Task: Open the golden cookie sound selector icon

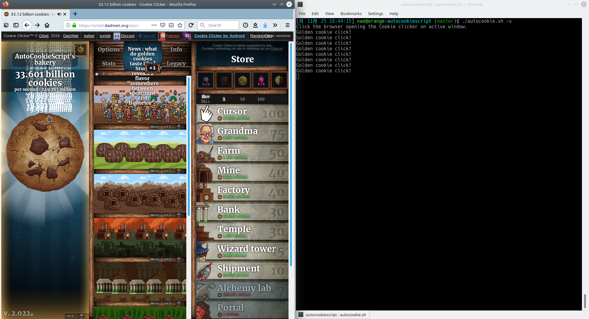Action: tap(81, 49)
